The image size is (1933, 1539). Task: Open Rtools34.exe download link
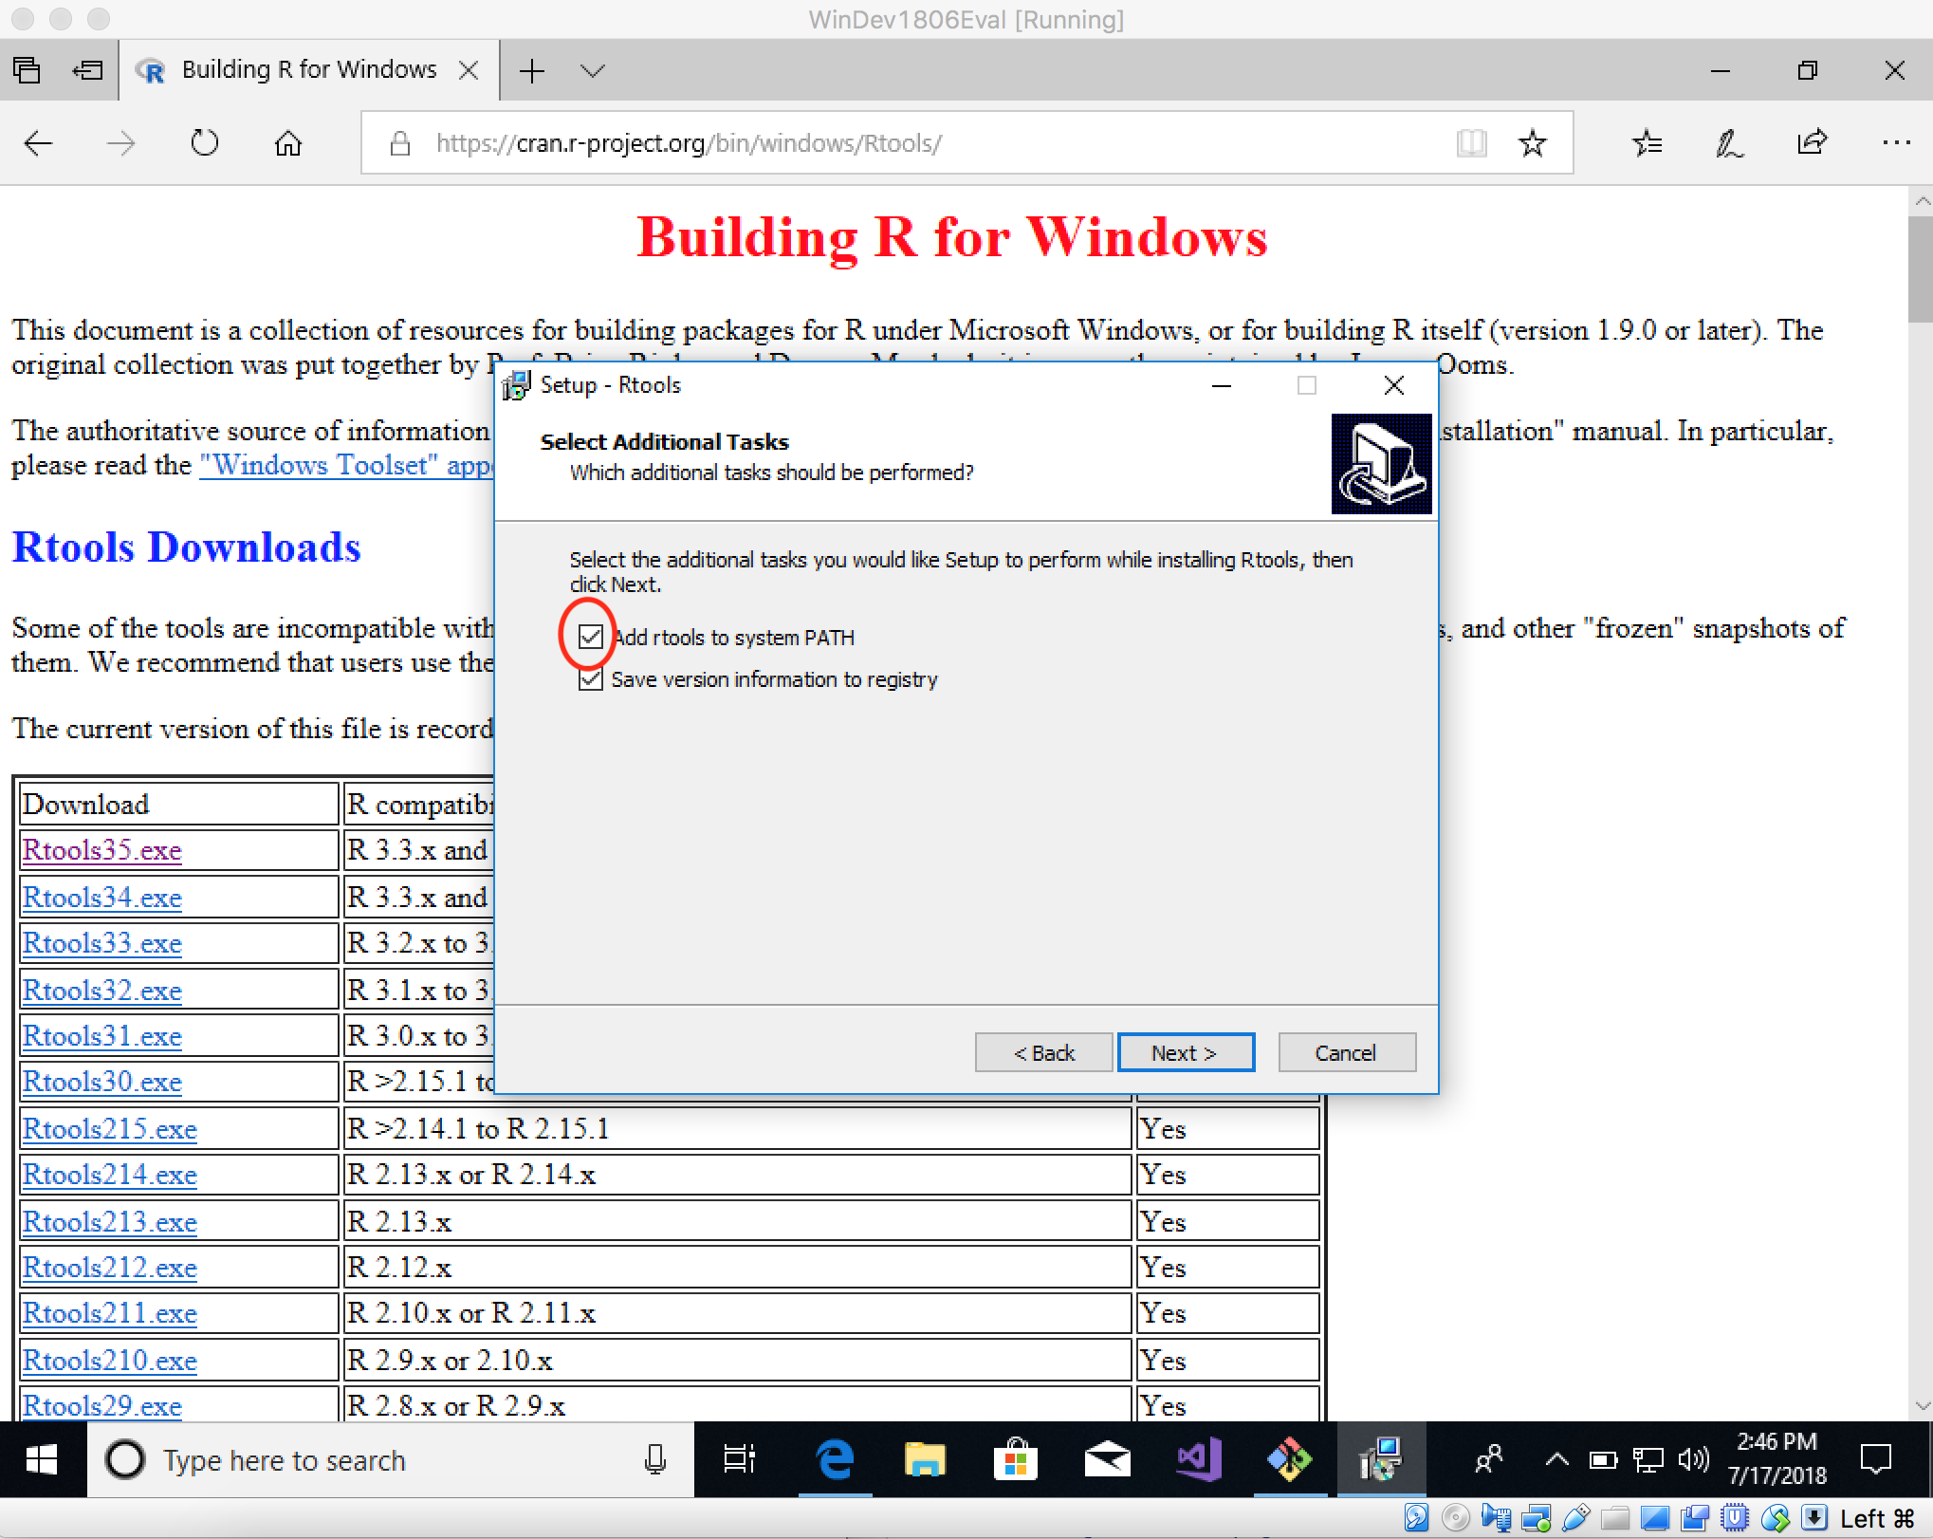(99, 897)
